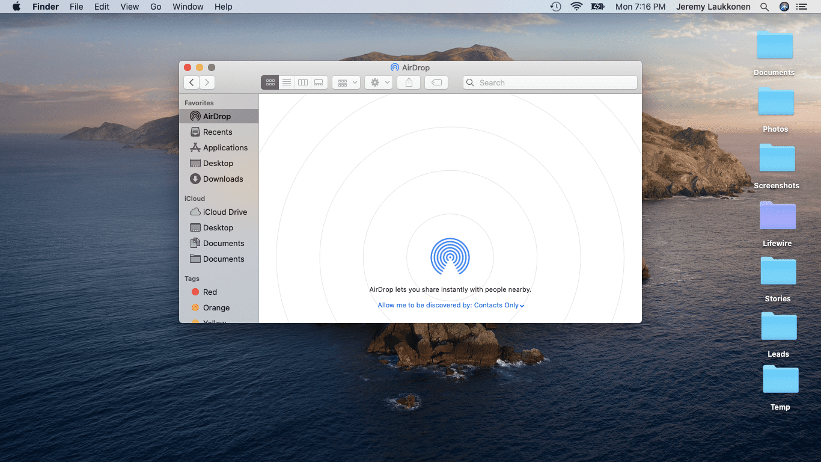Viewport: 821px width, 462px height.
Task: Click the Share icon in Finder toolbar
Action: [409, 82]
